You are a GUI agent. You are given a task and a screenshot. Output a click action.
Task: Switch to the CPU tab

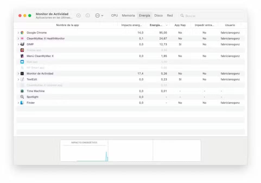[114, 15]
